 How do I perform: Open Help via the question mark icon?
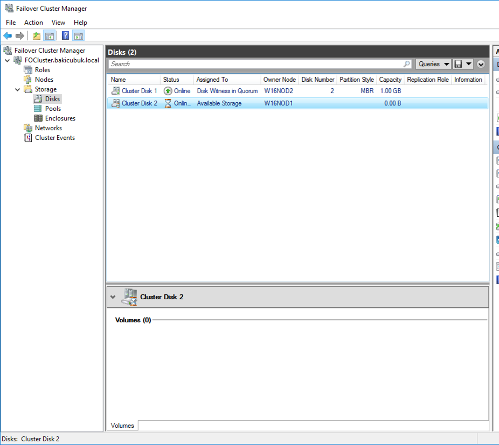[x=65, y=36]
